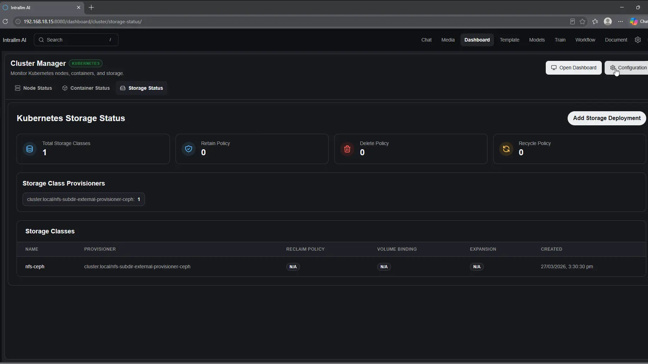Image resolution: width=648 pixels, height=364 pixels.
Task: Click the browser address bar URL
Action: [82, 21]
